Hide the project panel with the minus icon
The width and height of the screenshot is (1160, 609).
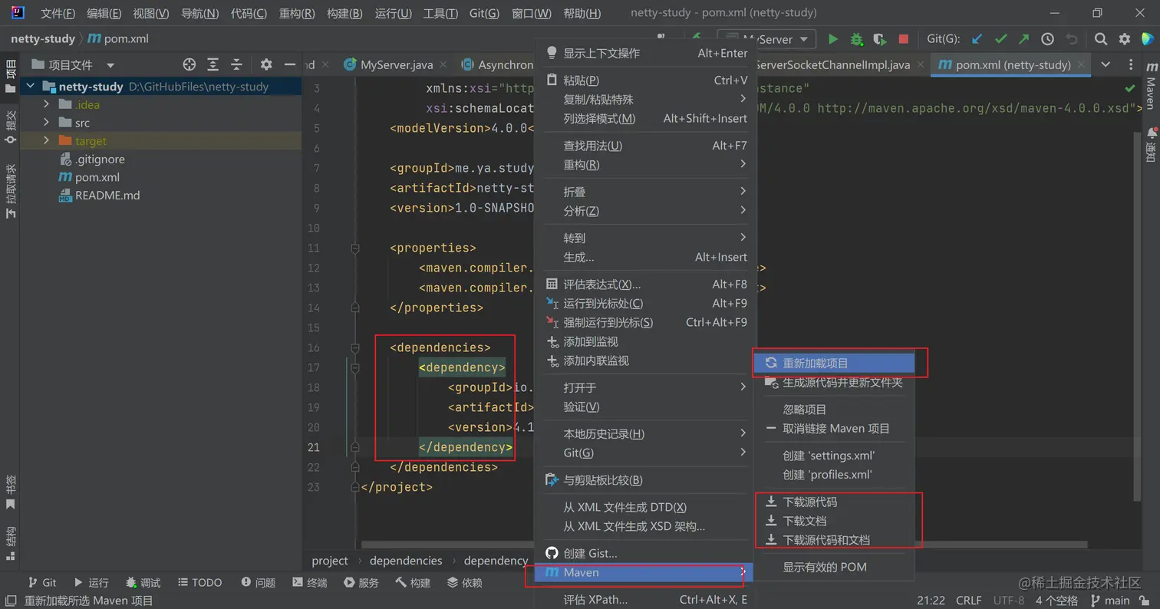point(290,64)
